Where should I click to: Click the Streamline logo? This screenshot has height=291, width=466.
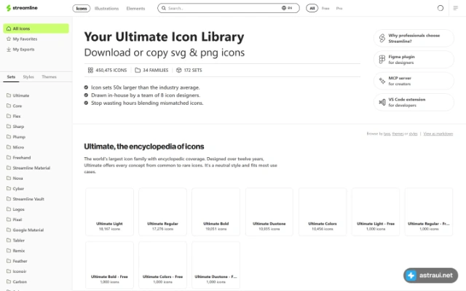tap(22, 8)
